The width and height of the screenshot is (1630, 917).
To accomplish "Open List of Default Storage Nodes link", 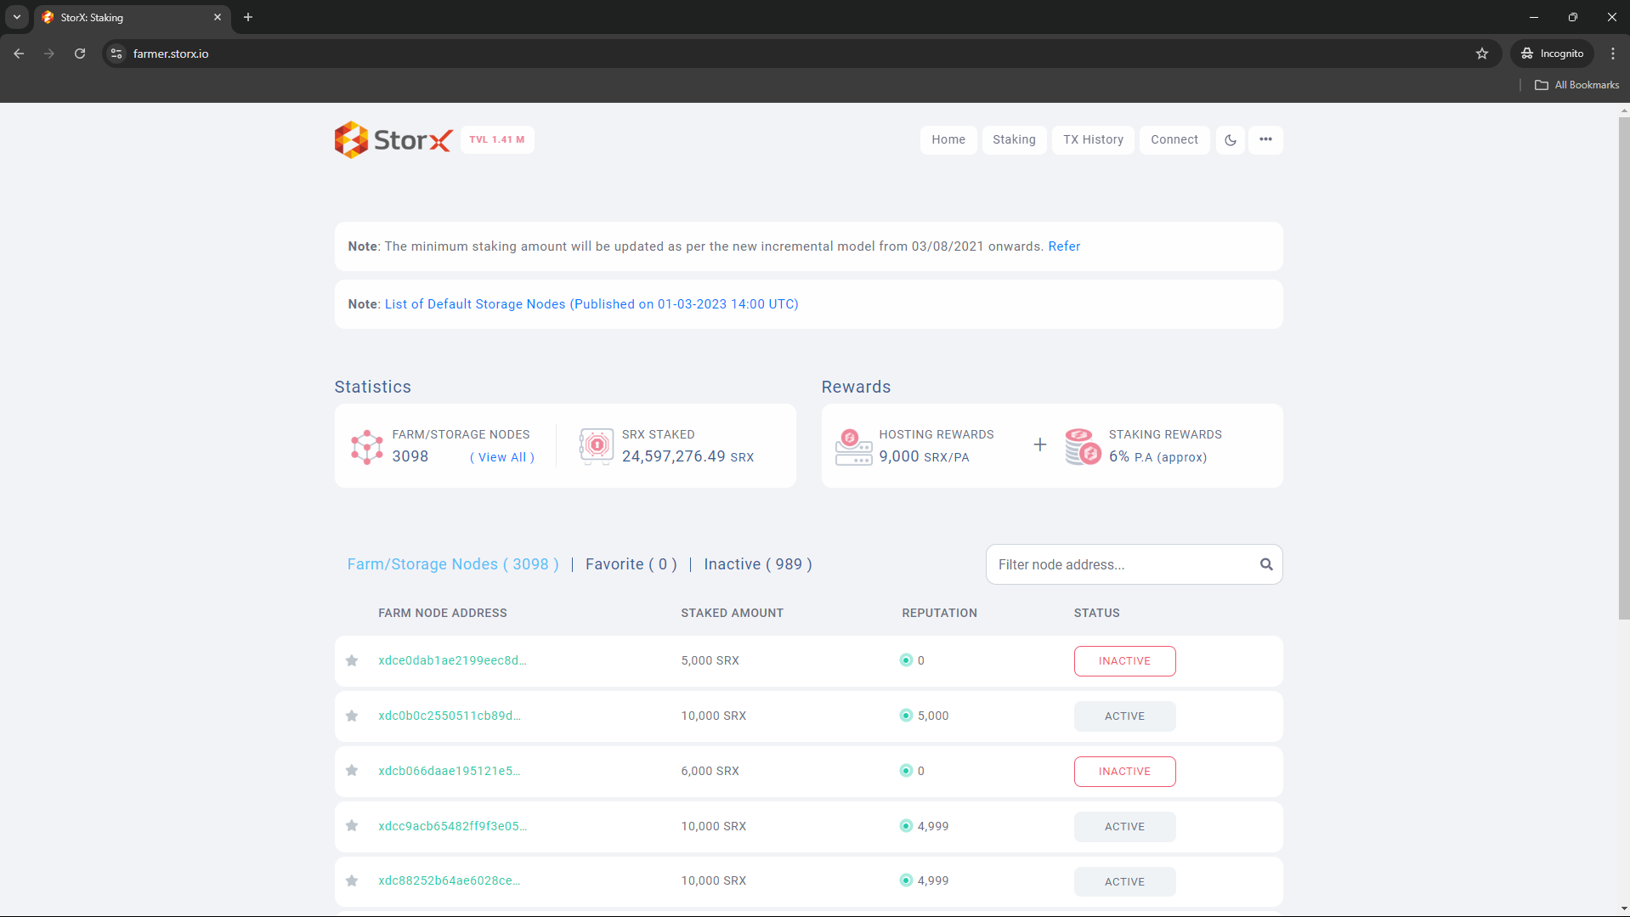I will 591,304.
